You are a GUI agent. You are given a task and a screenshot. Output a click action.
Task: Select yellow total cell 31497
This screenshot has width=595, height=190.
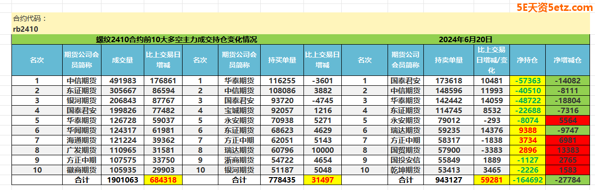[322, 180]
